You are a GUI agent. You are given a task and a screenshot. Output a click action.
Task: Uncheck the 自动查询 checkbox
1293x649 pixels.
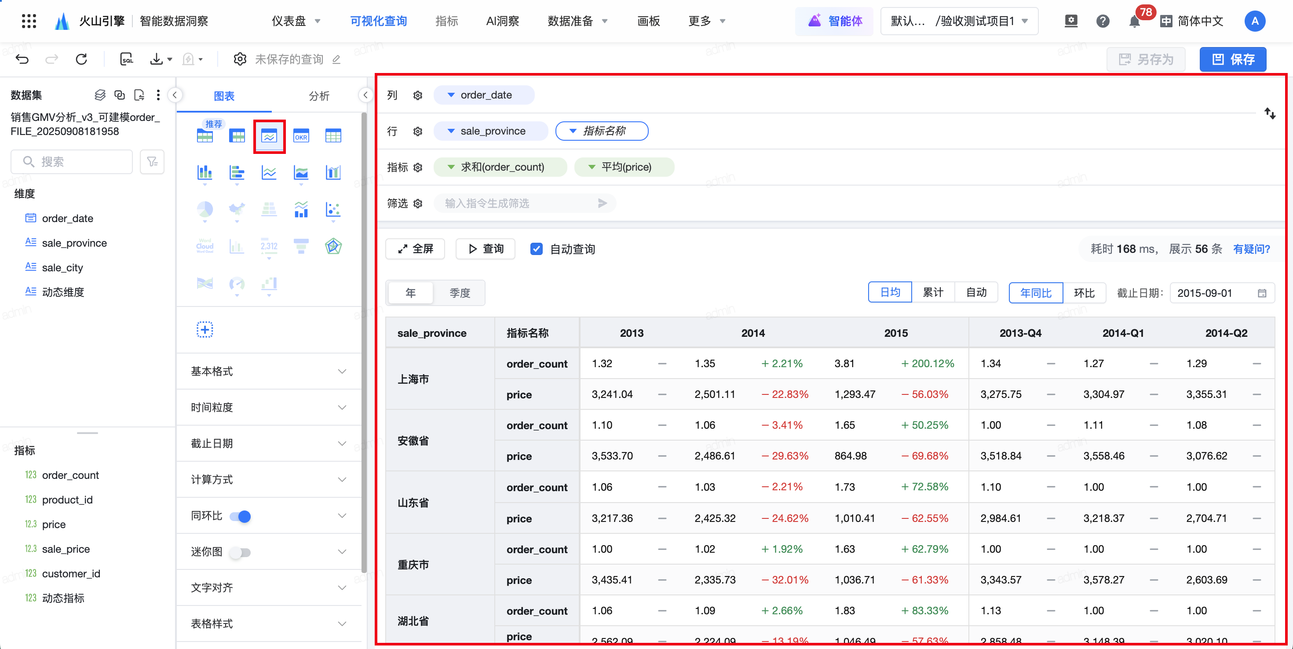536,249
